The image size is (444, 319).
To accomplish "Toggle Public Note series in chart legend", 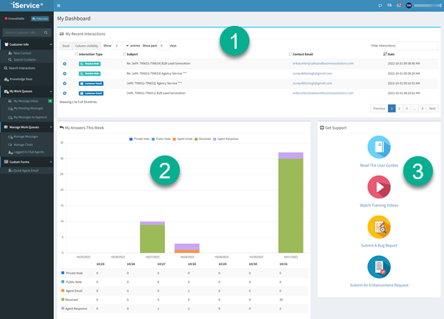I will point(161,139).
